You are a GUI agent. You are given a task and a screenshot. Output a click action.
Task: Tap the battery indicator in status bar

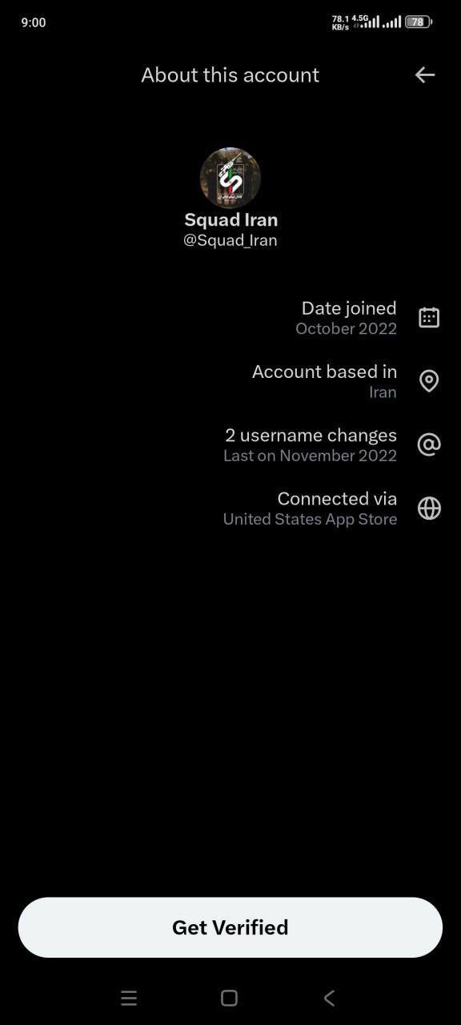pos(419,22)
